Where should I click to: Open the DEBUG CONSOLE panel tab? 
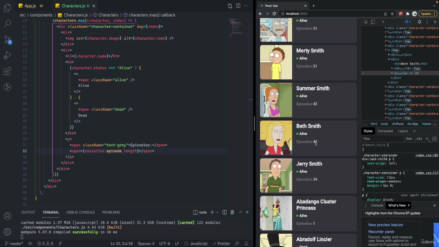80,212
